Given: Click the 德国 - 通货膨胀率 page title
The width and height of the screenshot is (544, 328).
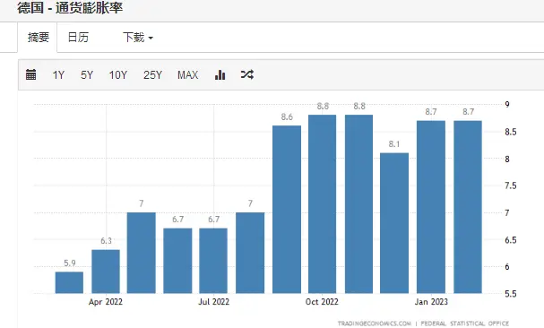Looking at the screenshot, I should click(x=70, y=7).
